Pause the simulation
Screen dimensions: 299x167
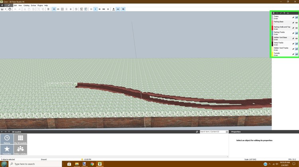click(91, 9)
